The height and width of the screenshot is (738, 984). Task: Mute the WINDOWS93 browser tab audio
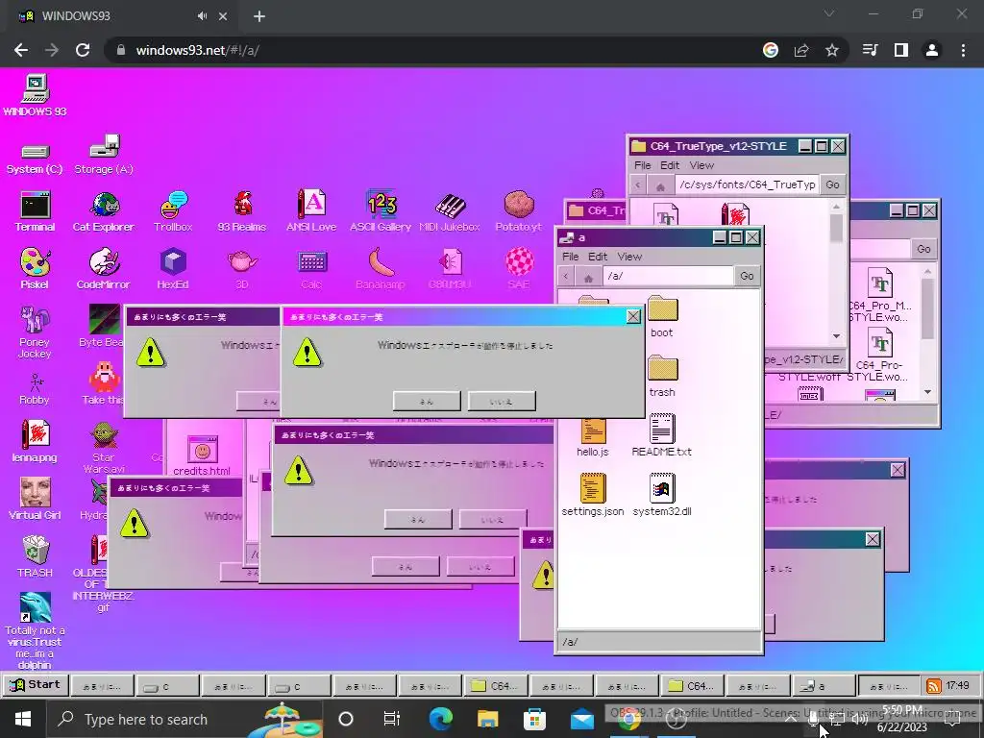(202, 16)
